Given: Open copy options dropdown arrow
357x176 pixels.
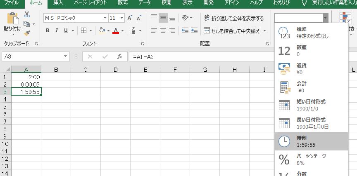Looking at the screenshot, I should pyautogui.click(x=34, y=24).
